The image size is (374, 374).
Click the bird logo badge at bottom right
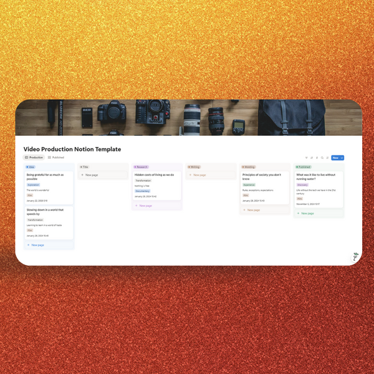click(x=355, y=257)
